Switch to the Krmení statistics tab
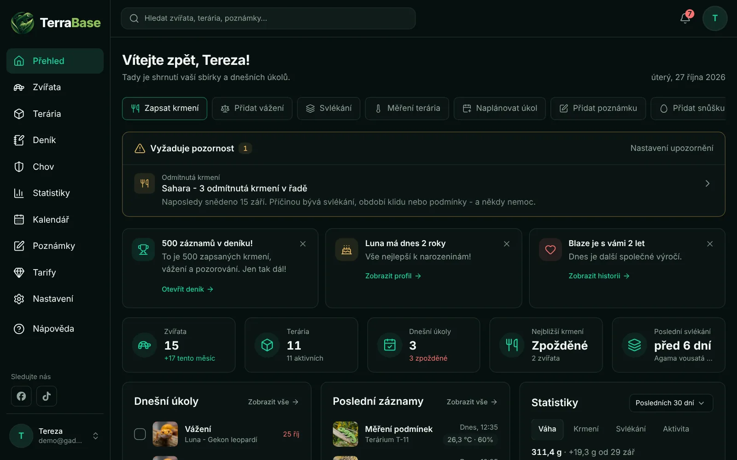This screenshot has height=460, width=737. click(586, 429)
